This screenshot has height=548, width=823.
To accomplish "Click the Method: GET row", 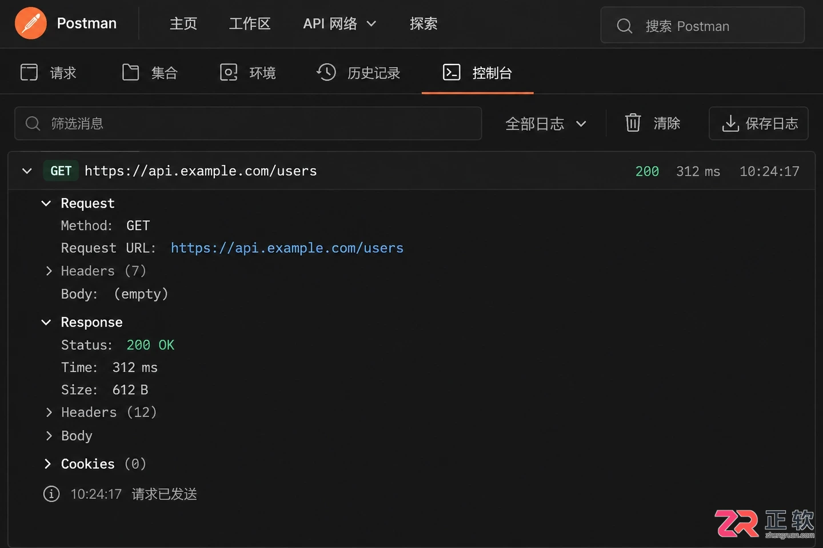I will click(x=105, y=225).
